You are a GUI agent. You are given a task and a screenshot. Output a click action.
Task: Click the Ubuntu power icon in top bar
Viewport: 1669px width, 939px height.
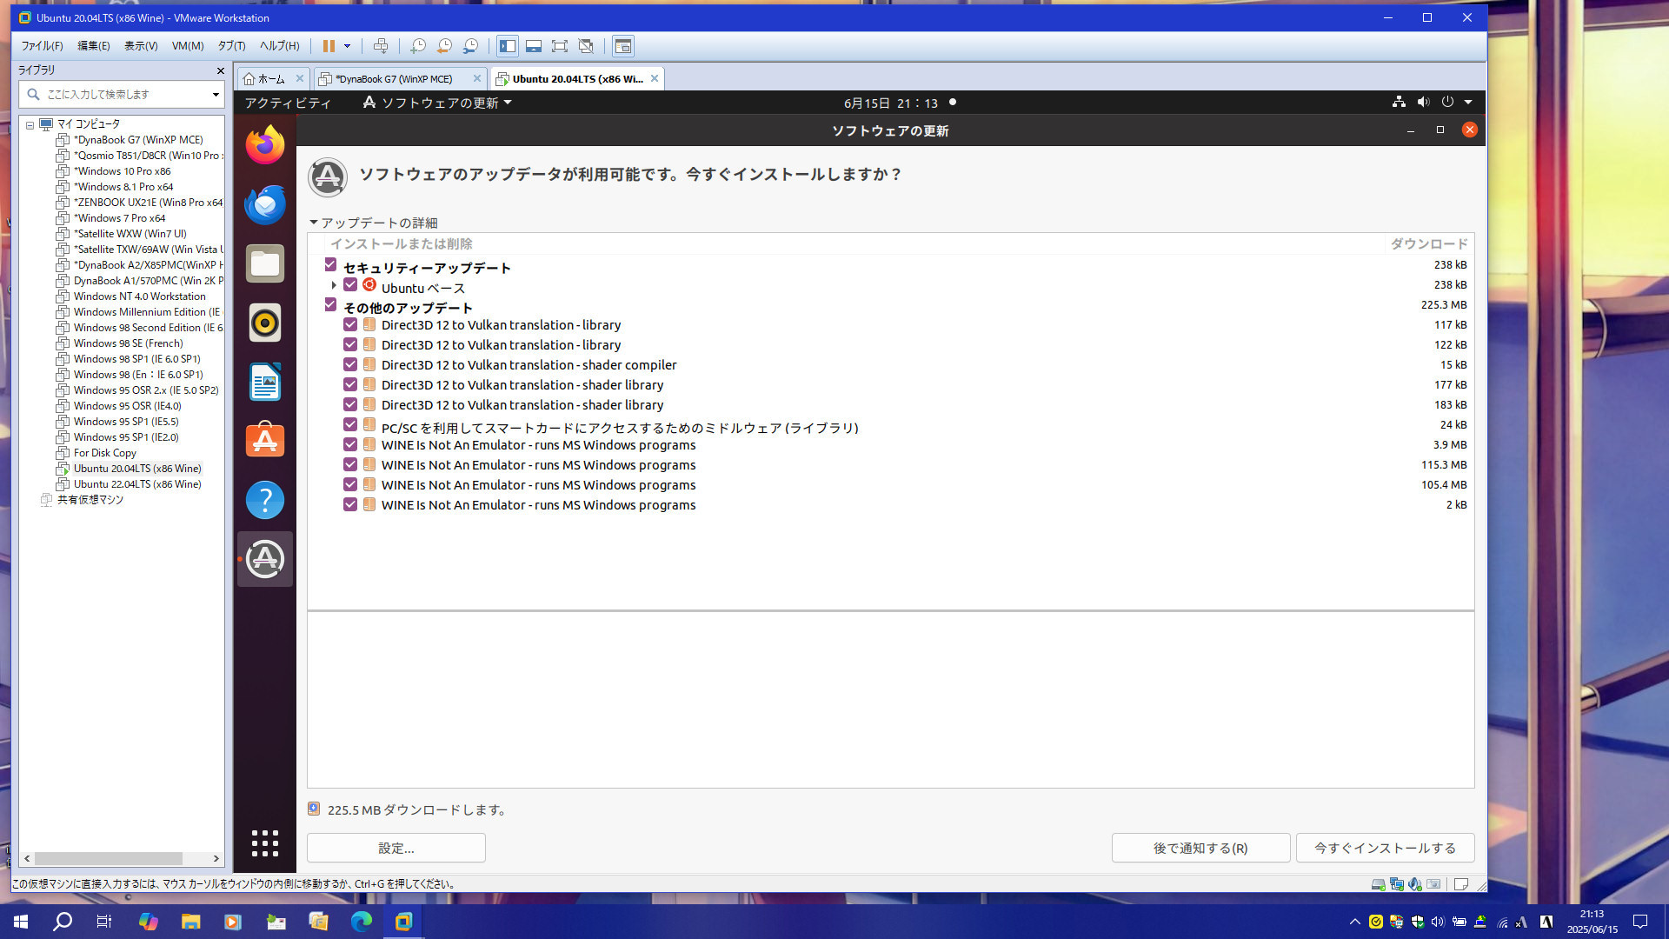click(1447, 103)
